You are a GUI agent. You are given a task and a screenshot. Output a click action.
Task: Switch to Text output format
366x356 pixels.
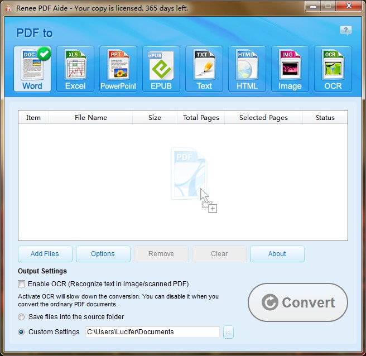204,69
